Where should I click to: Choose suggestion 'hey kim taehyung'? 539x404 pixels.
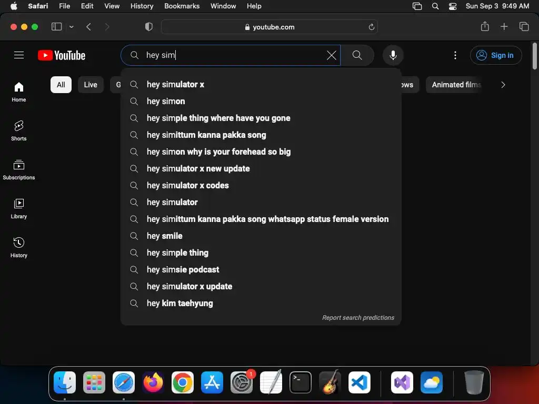261,304
